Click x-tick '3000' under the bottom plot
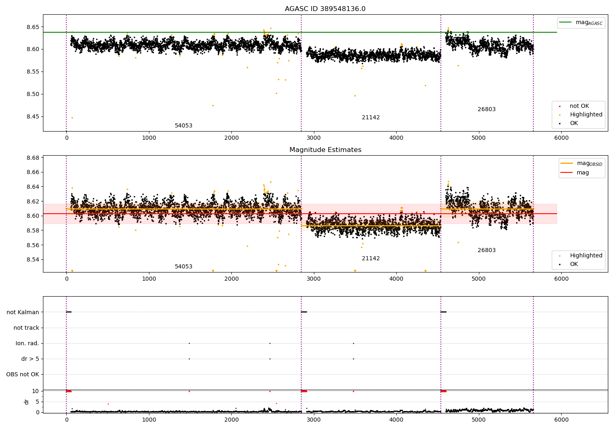The image size is (614, 429). tap(314, 420)
